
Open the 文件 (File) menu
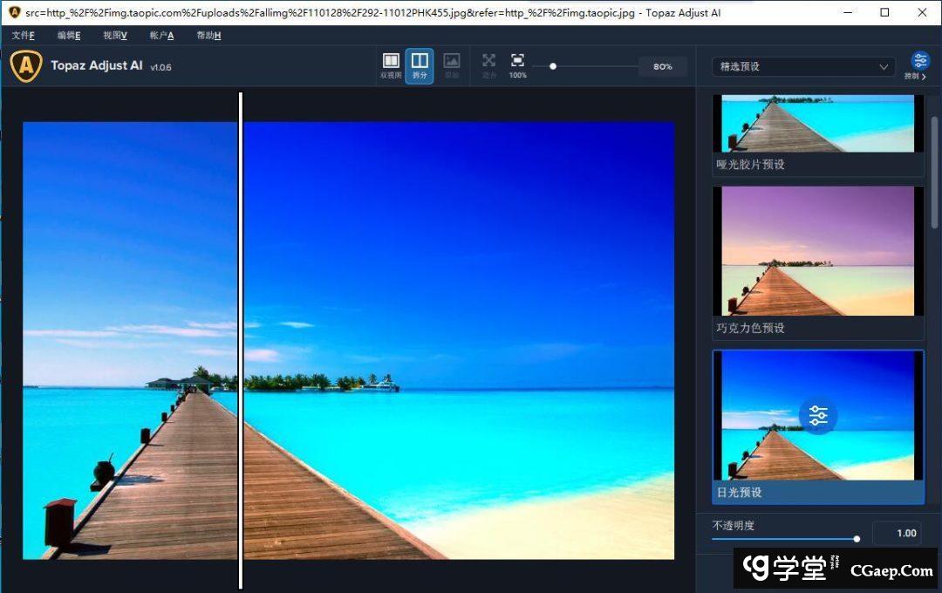pyautogui.click(x=24, y=36)
